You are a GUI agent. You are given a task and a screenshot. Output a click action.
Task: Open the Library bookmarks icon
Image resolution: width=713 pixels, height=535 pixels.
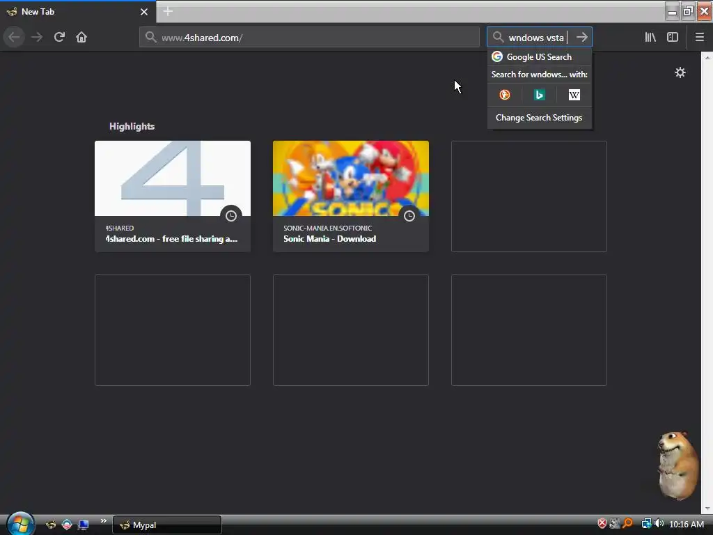coord(650,37)
